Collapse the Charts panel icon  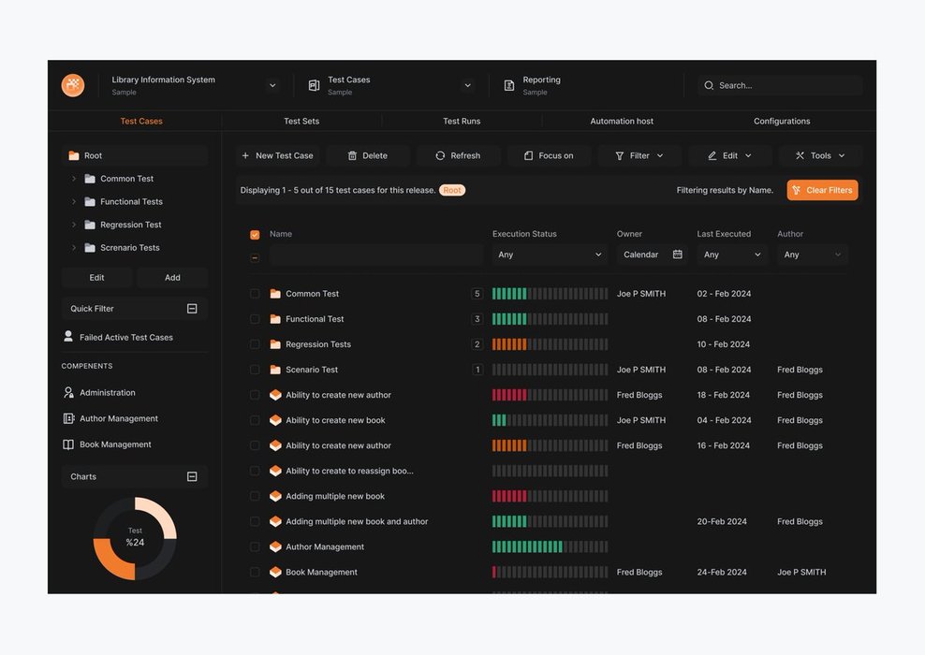coord(192,477)
